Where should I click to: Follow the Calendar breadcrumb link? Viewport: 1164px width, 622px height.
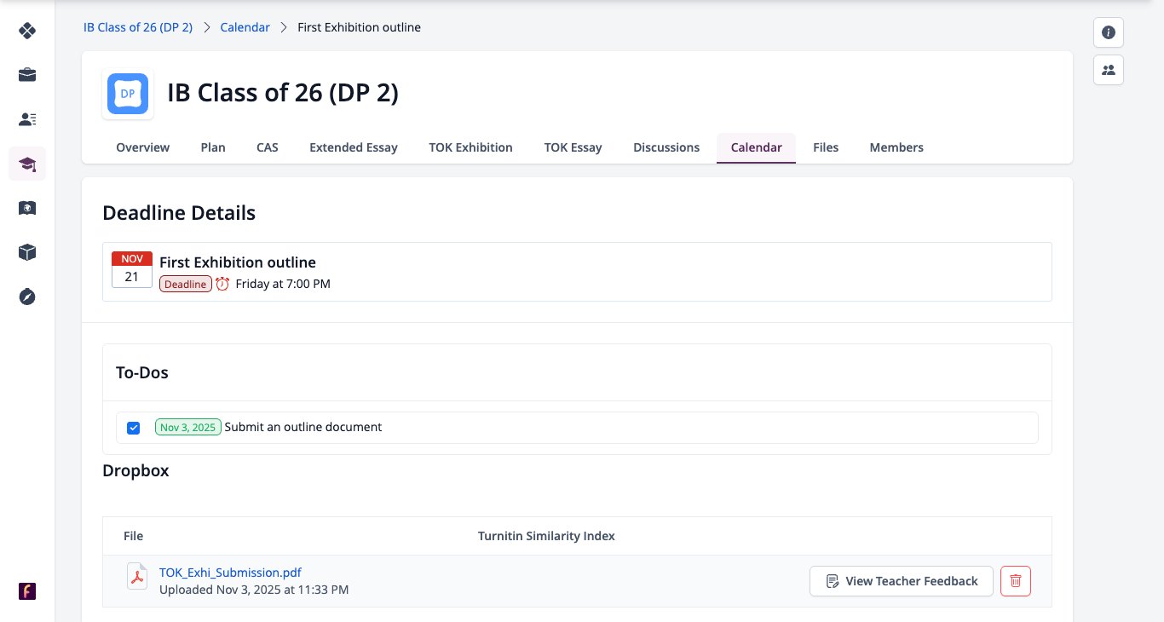point(245,27)
